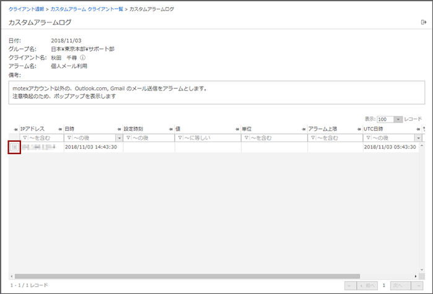Screen dimensions: 433x294
Task: Click the filter funnel icon under アラーム上限 column
Action: pos(312,137)
